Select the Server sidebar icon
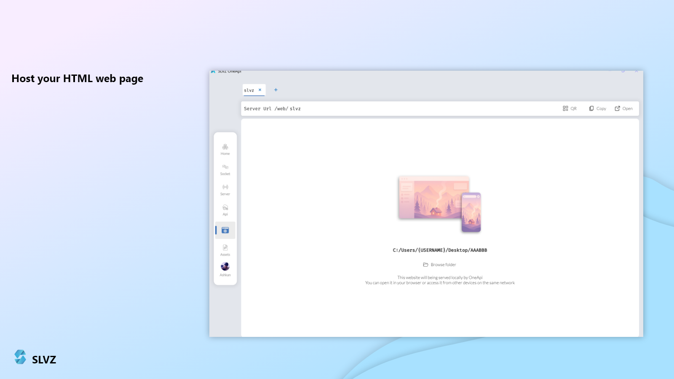 click(x=225, y=189)
